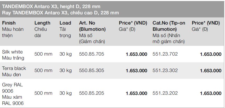
Task: Select the "Cat.No (Tip-on Blumotion)" column header
Action: click(x=169, y=26)
